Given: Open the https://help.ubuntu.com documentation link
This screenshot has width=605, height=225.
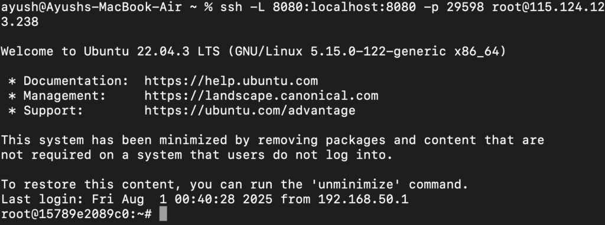Looking at the screenshot, I should (231, 81).
